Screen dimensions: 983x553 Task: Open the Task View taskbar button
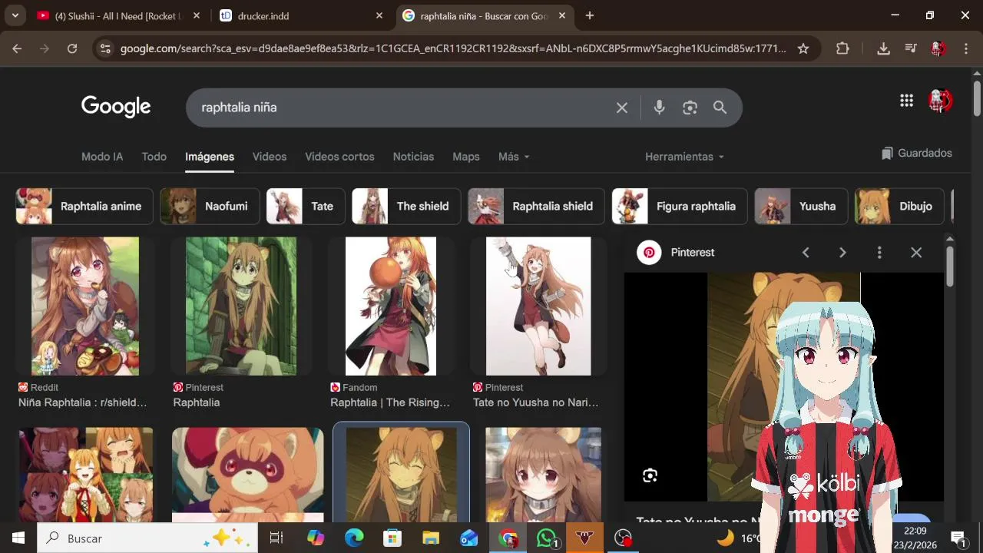tap(276, 538)
